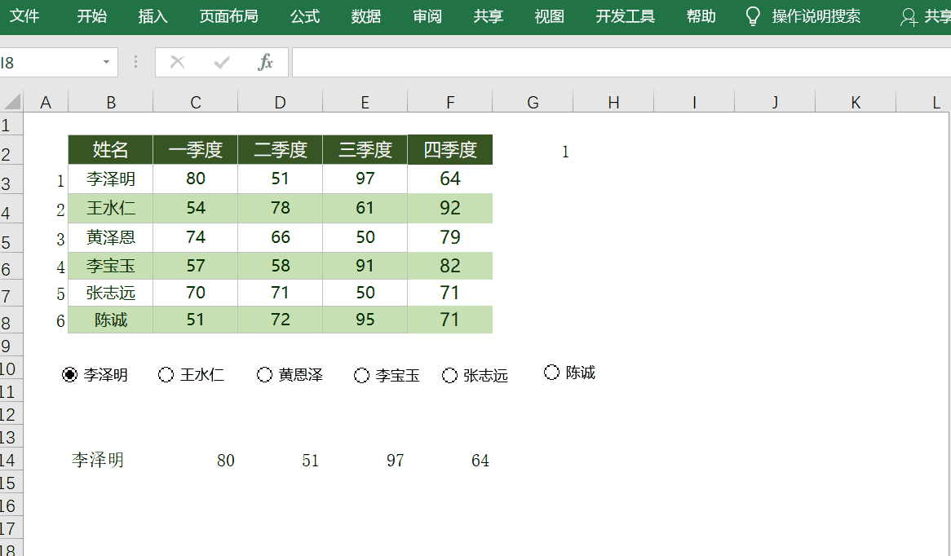Click the 二季度 header cell
Screen dimensions: 951x556
[x=281, y=150]
